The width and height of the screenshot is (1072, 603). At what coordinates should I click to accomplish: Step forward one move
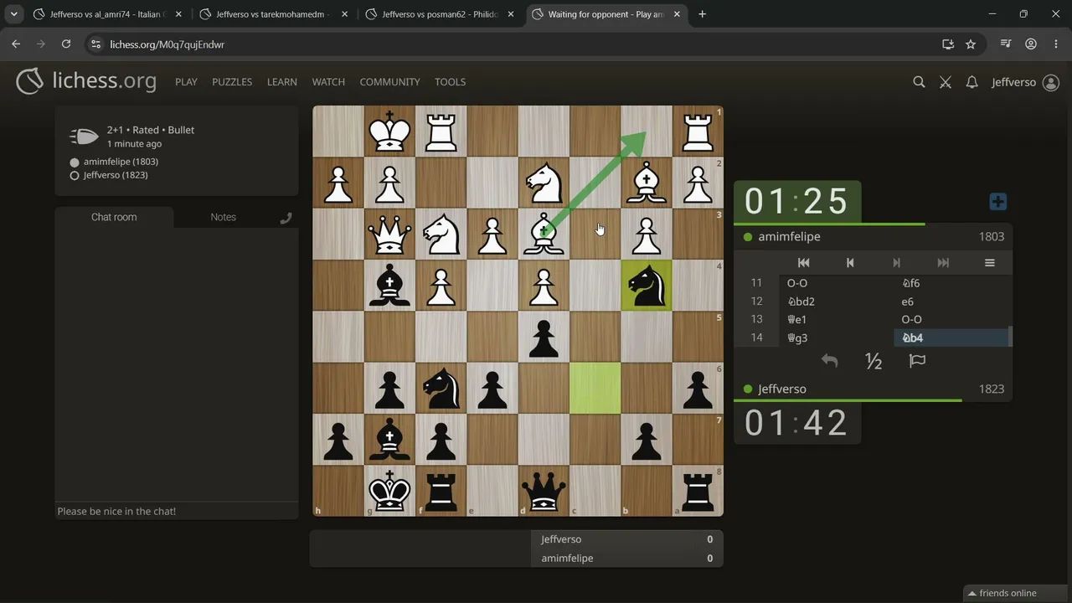(896, 263)
